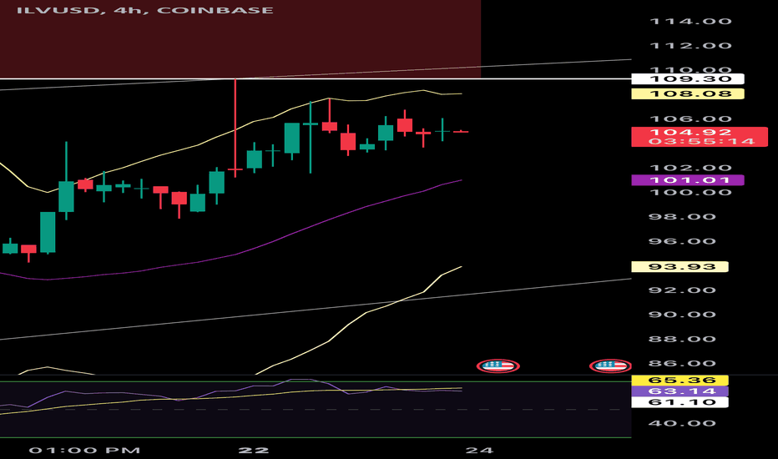Click the 96.00 price axis label

point(682,242)
